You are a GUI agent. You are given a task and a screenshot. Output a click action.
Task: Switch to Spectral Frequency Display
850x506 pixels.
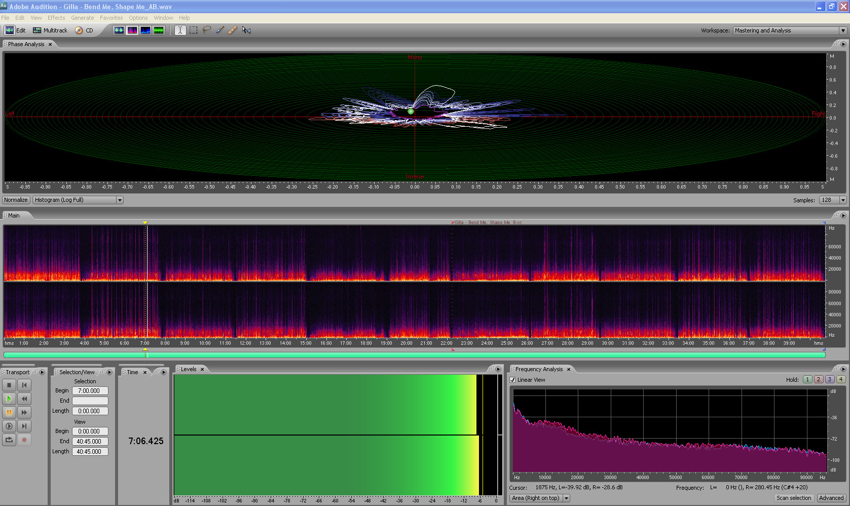[132, 30]
